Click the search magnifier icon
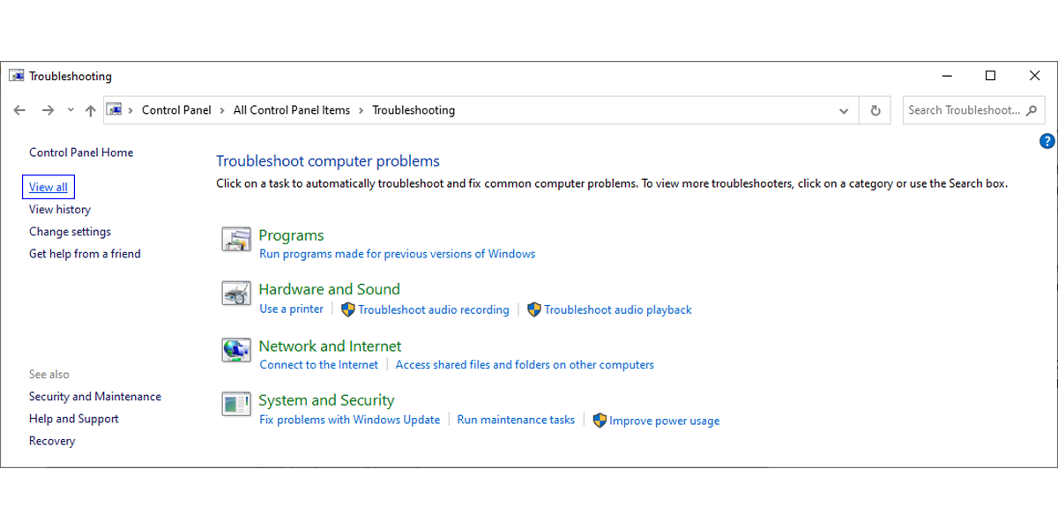Viewport: 1058px width, 529px height. pyautogui.click(x=1032, y=109)
